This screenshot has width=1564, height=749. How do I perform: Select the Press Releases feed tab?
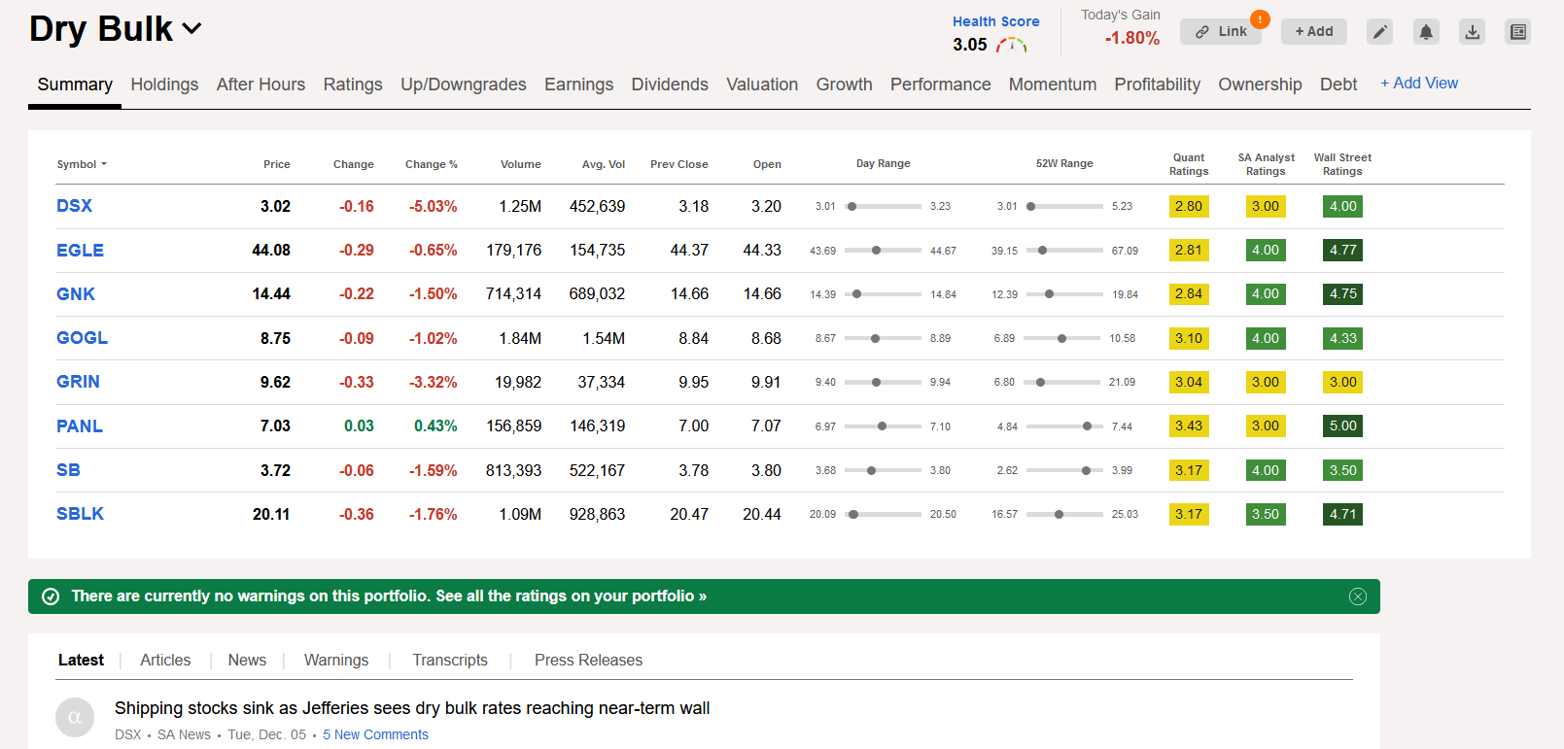(x=588, y=661)
